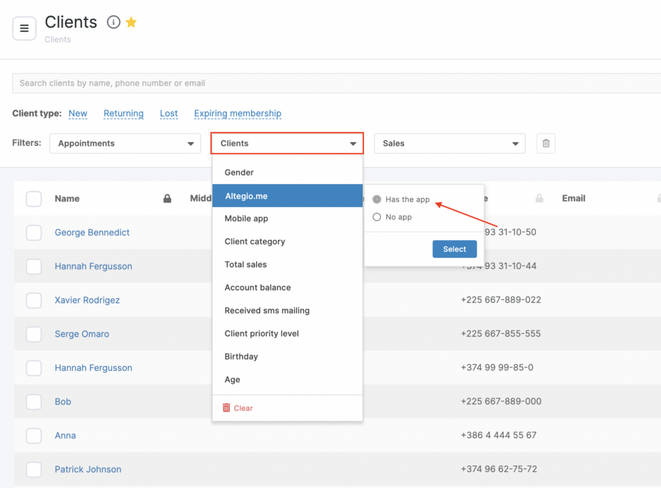Expand the Appointments filter dropdown

125,143
